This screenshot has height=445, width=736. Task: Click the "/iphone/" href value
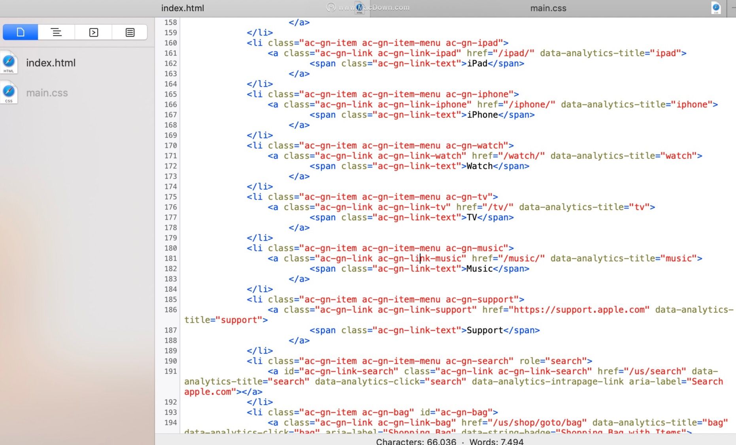pyautogui.click(x=529, y=105)
